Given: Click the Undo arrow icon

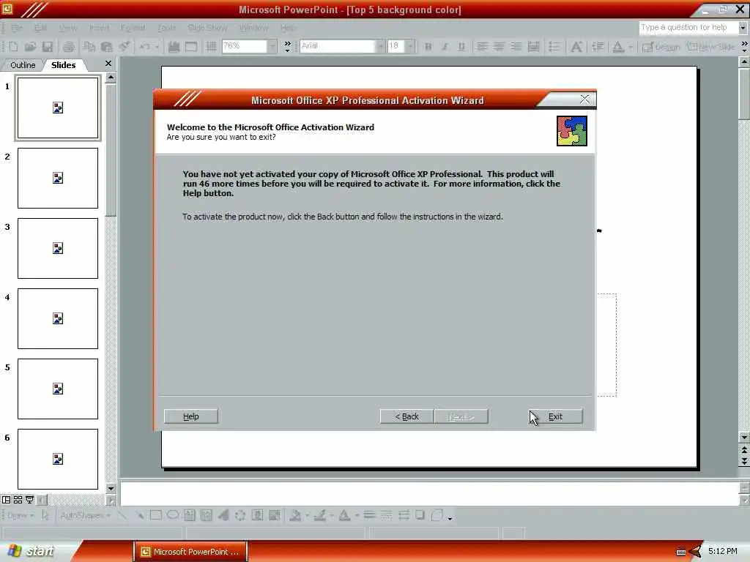Looking at the screenshot, I should point(145,46).
